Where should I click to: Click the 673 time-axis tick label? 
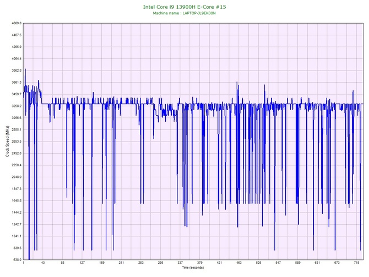click(337, 263)
